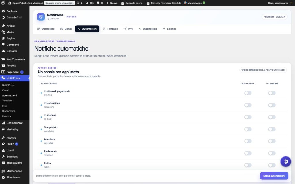This screenshot has width=295, height=184.
Task: Open Invii in sidebar submenu
Action: pos(4,106)
